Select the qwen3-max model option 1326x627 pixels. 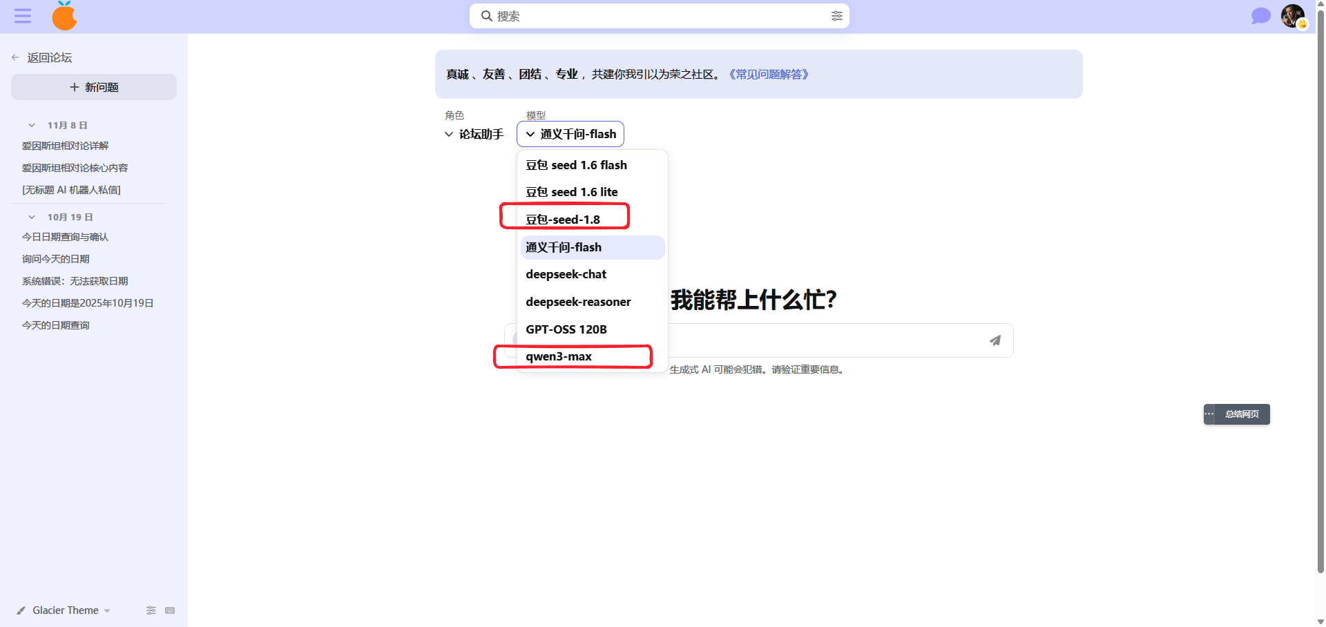[559, 356]
